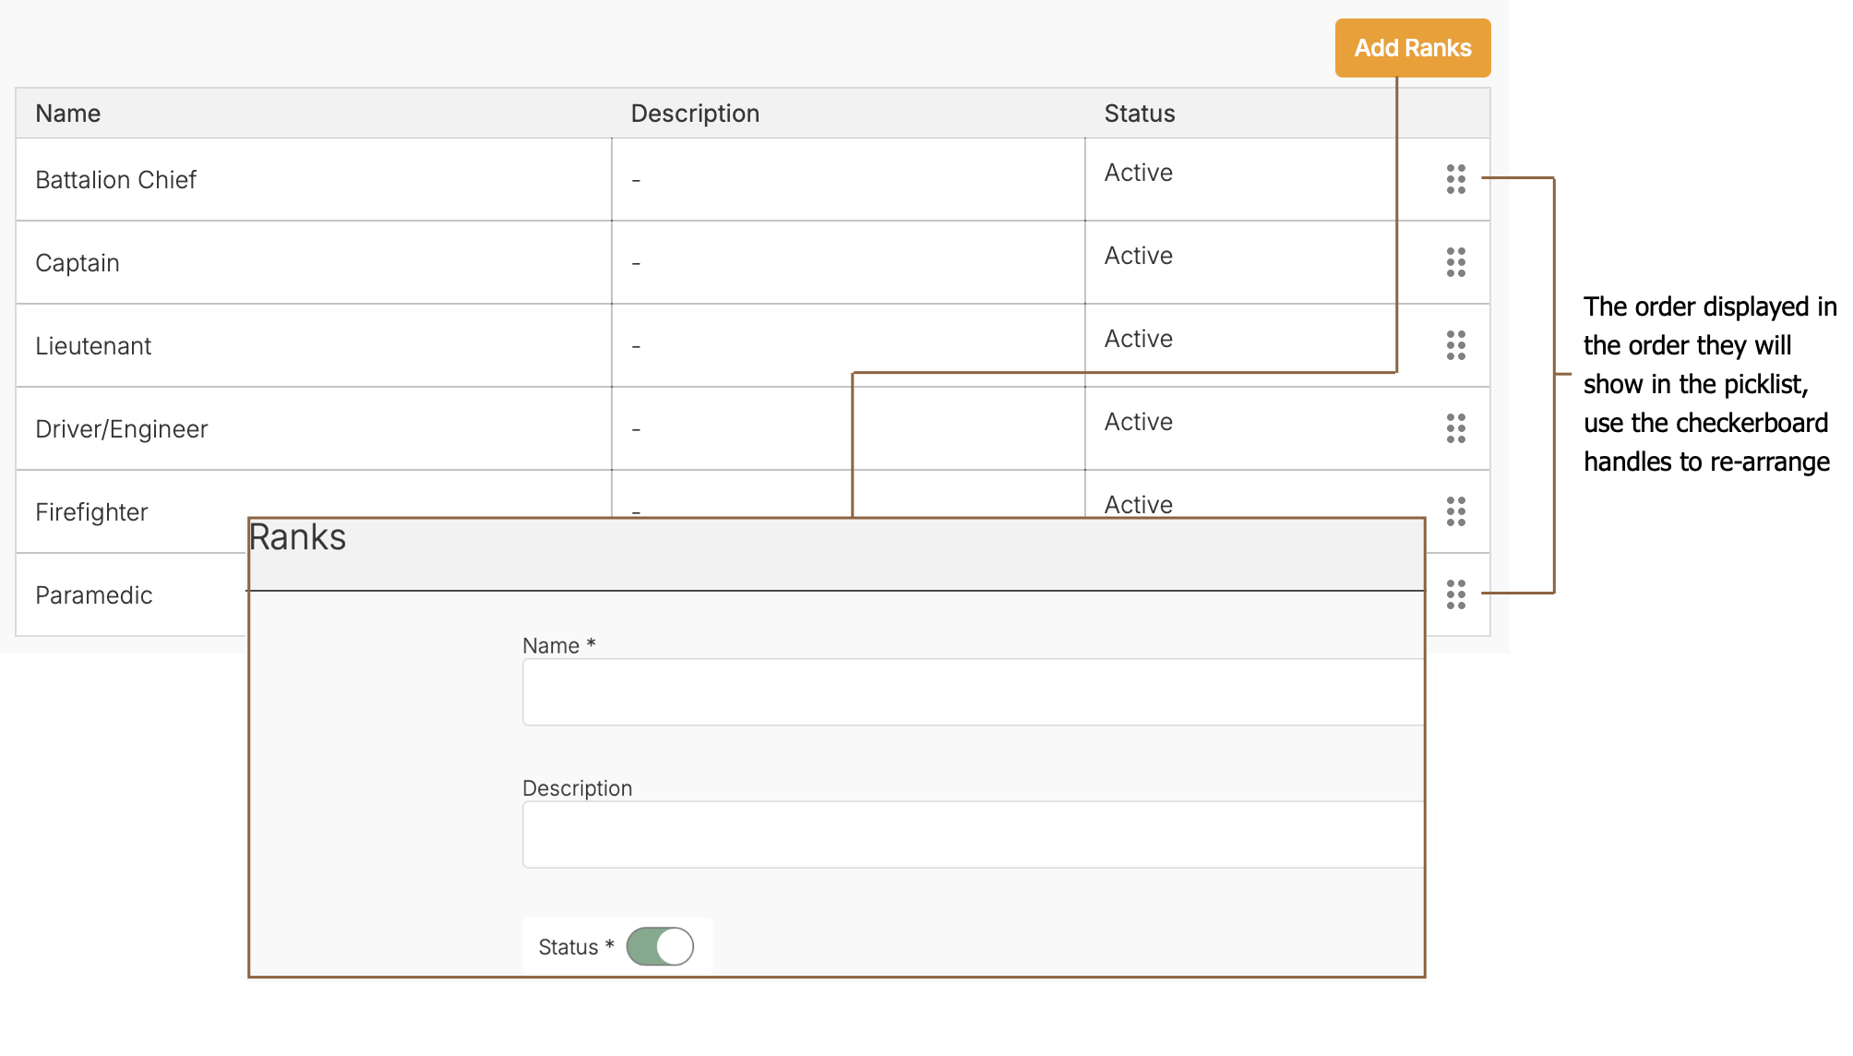Screen dimensions: 1853x1056
Task: Click the Firefighter rank name
Action: point(91,512)
